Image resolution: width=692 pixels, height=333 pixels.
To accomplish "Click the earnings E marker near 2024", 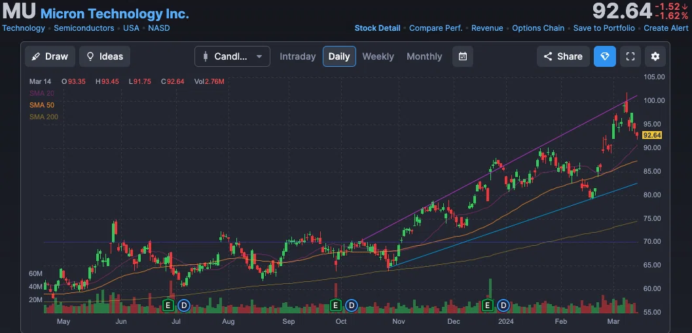I will (x=488, y=305).
